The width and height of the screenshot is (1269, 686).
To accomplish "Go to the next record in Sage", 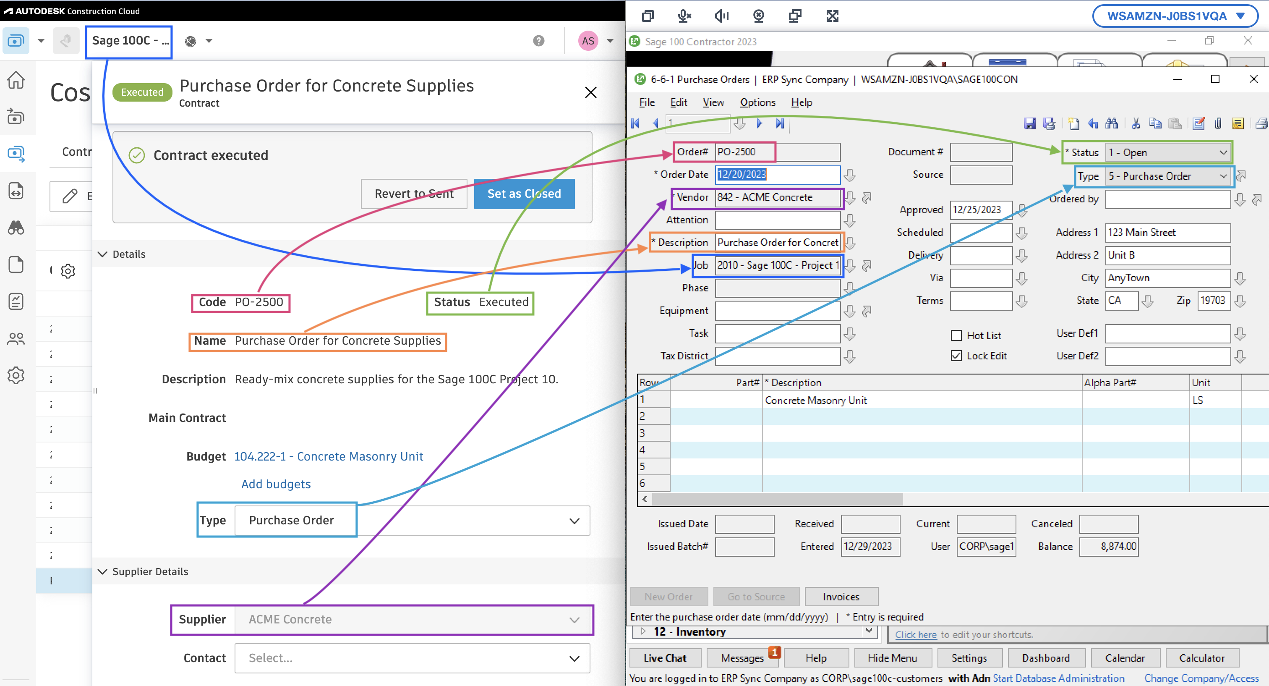I will 759,123.
